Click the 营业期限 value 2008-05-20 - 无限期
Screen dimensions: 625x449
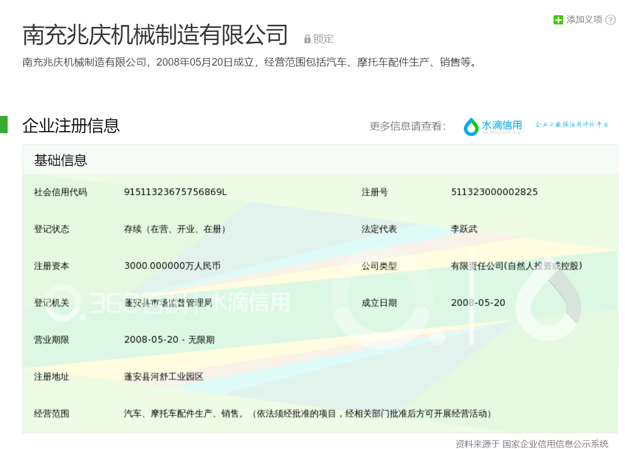[x=169, y=340]
